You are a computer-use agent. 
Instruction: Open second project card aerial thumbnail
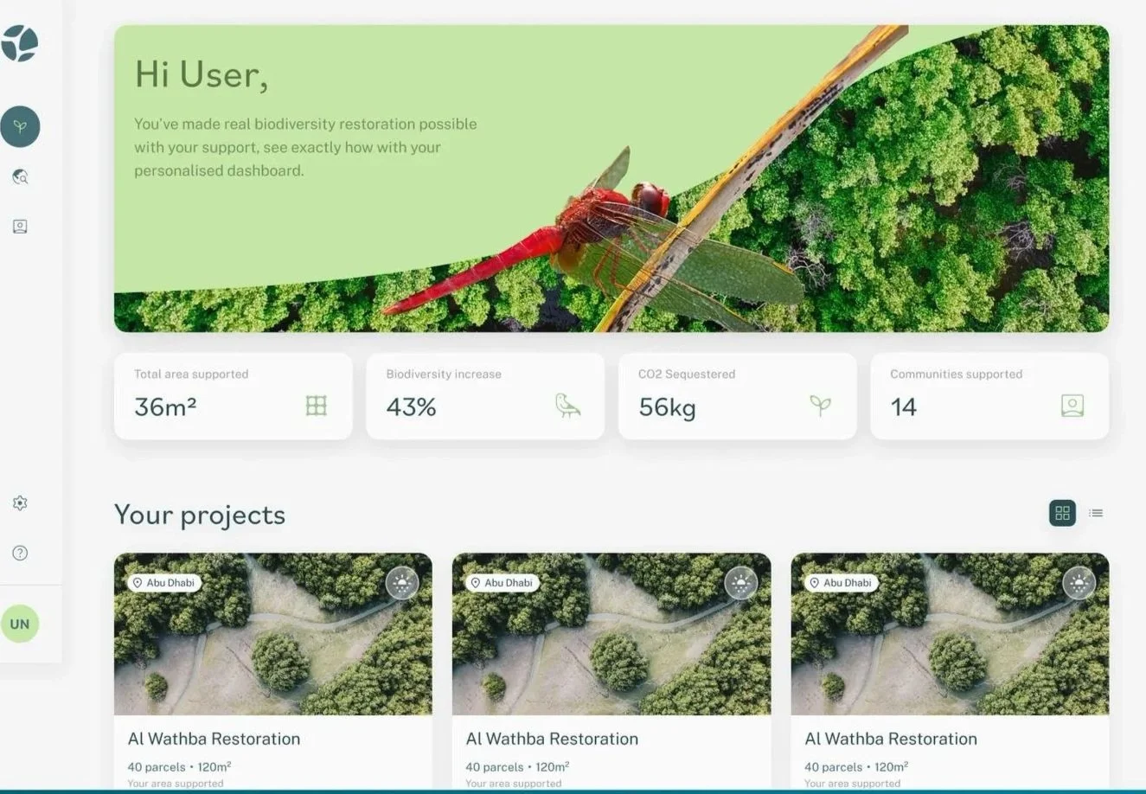point(611,634)
